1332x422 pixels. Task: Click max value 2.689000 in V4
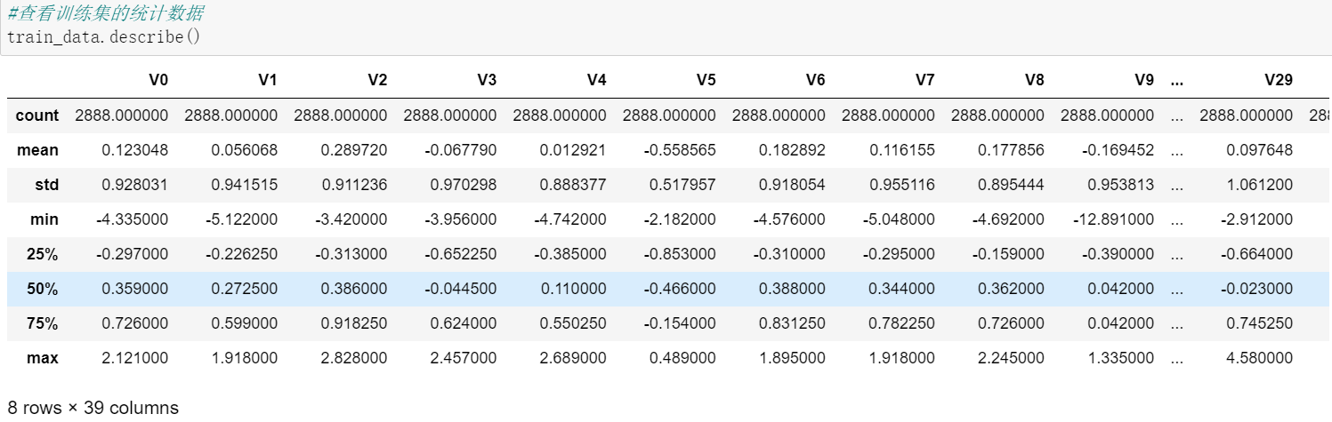click(x=573, y=358)
